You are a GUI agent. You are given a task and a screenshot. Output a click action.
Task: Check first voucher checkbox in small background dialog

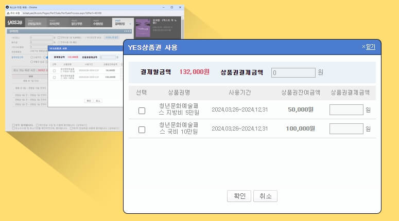pos(54,71)
